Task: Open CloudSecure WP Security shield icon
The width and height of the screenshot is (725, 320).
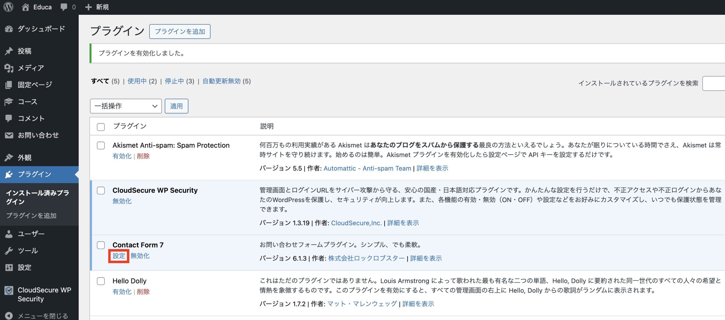Action: pos(9,291)
